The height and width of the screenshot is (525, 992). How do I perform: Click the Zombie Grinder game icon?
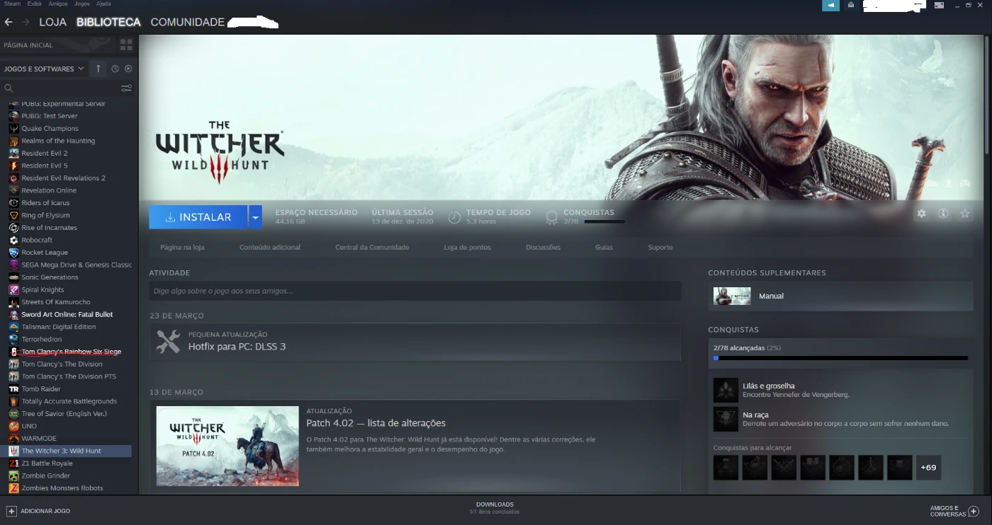click(13, 475)
